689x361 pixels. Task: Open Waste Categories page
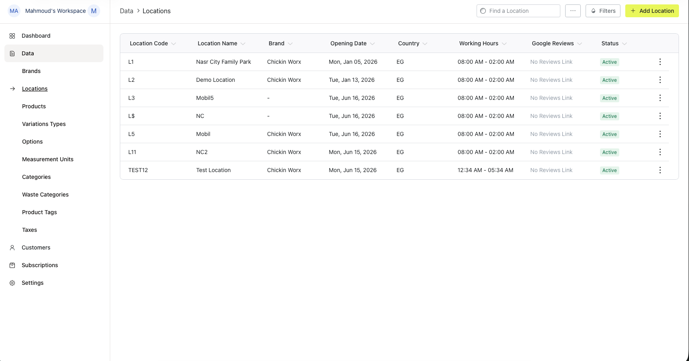pyautogui.click(x=45, y=195)
